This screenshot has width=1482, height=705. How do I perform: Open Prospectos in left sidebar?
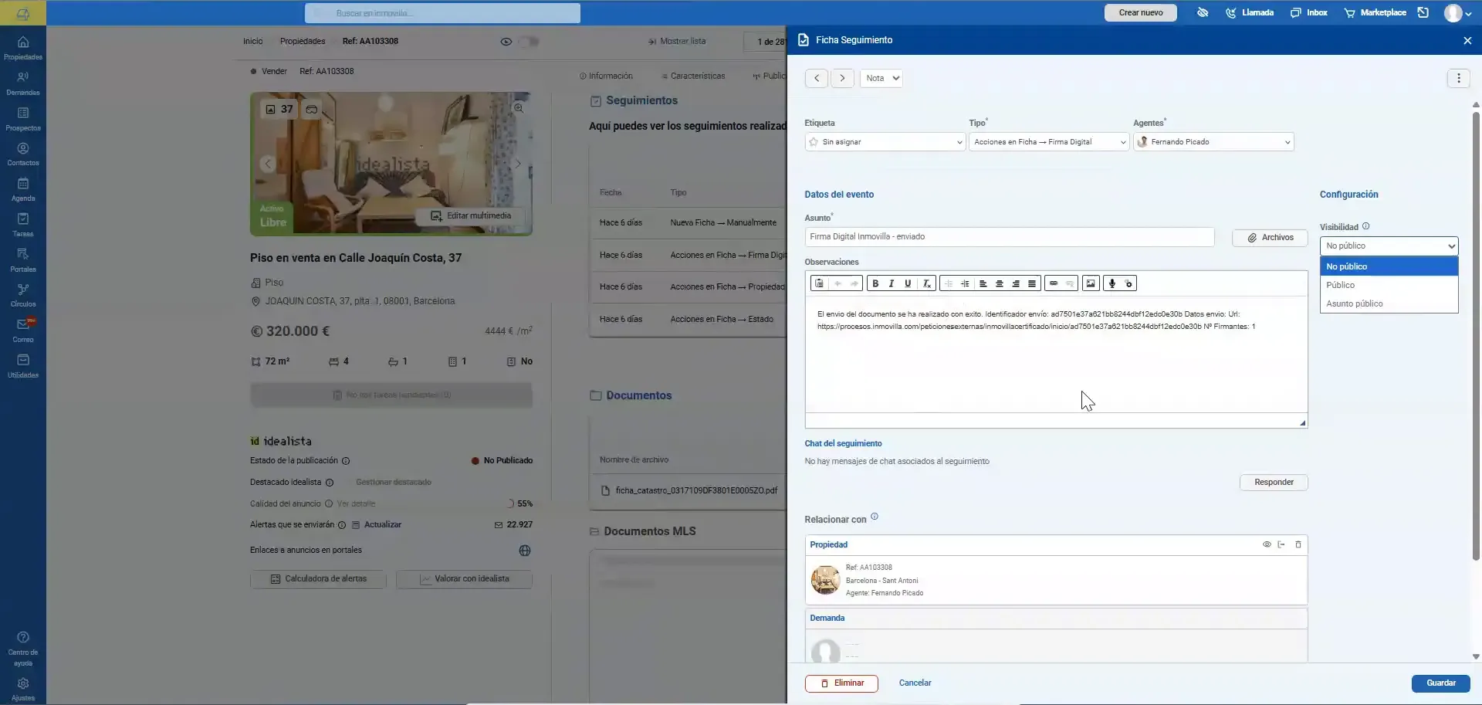pos(23,118)
